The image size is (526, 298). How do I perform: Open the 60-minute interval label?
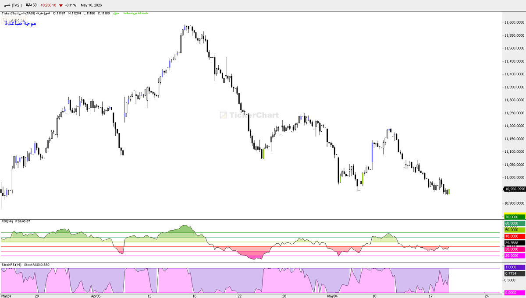[x=31, y=5]
